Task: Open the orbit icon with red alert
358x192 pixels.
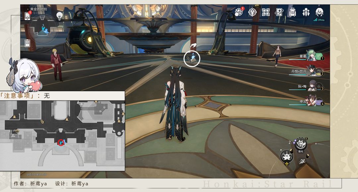Action: click(239, 12)
